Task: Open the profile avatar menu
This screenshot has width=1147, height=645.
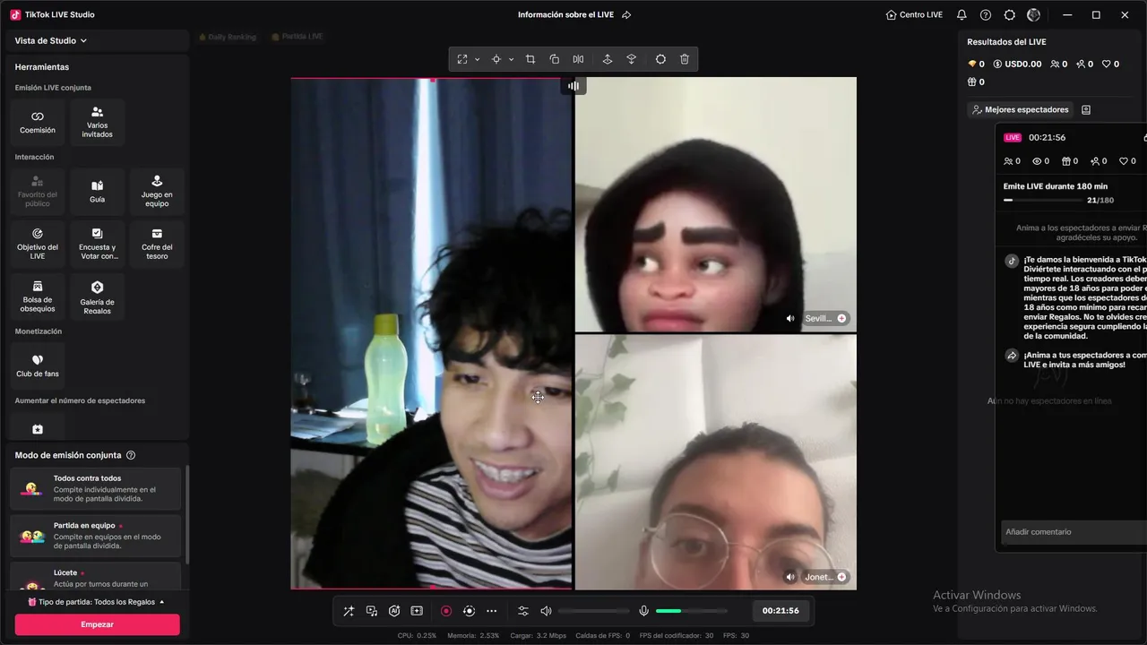Action: (x=1033, y=15)
